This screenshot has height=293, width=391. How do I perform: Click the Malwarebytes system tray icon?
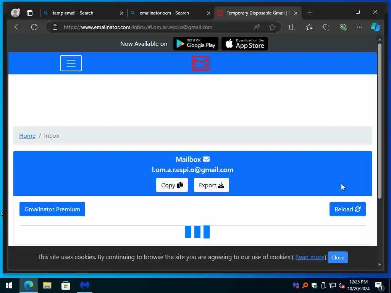coord(296,285)
